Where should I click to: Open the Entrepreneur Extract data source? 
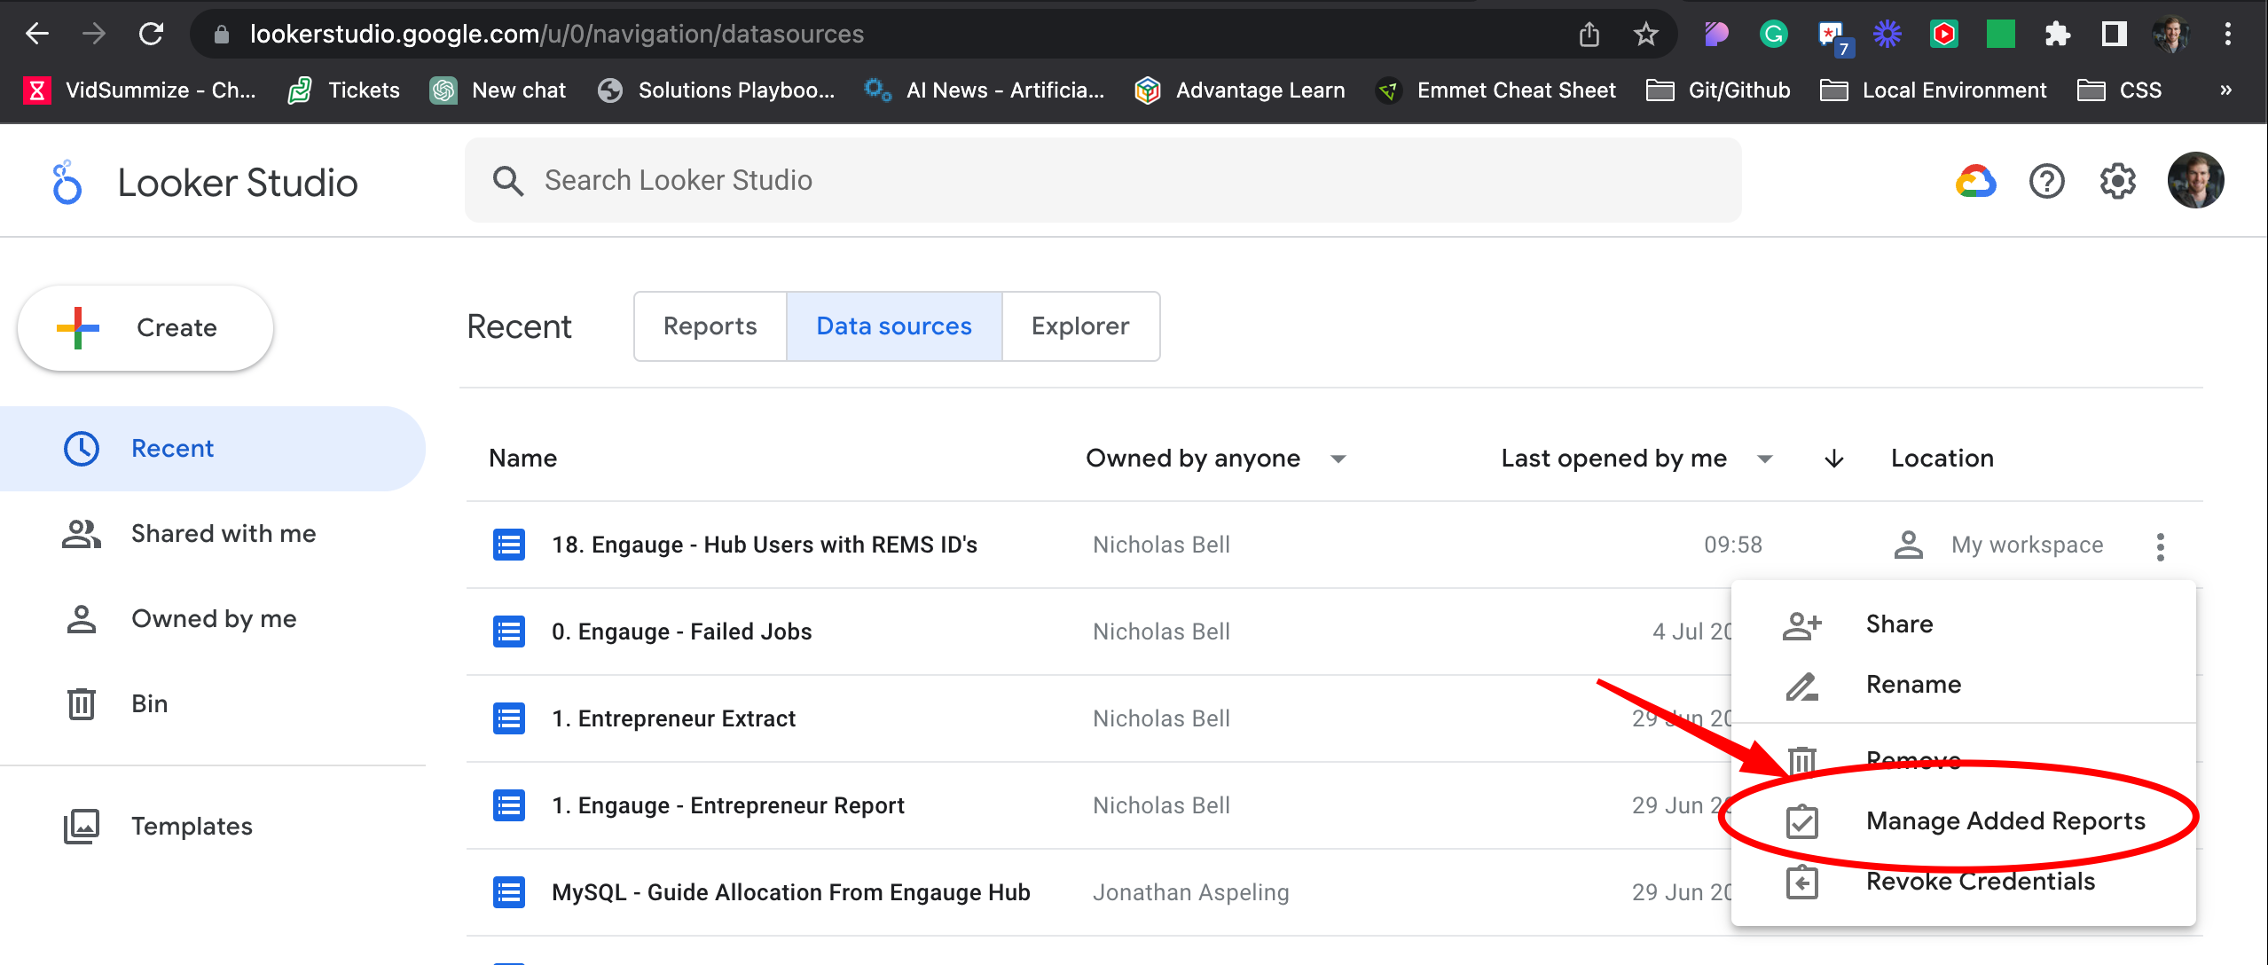[x=673, y=718]
